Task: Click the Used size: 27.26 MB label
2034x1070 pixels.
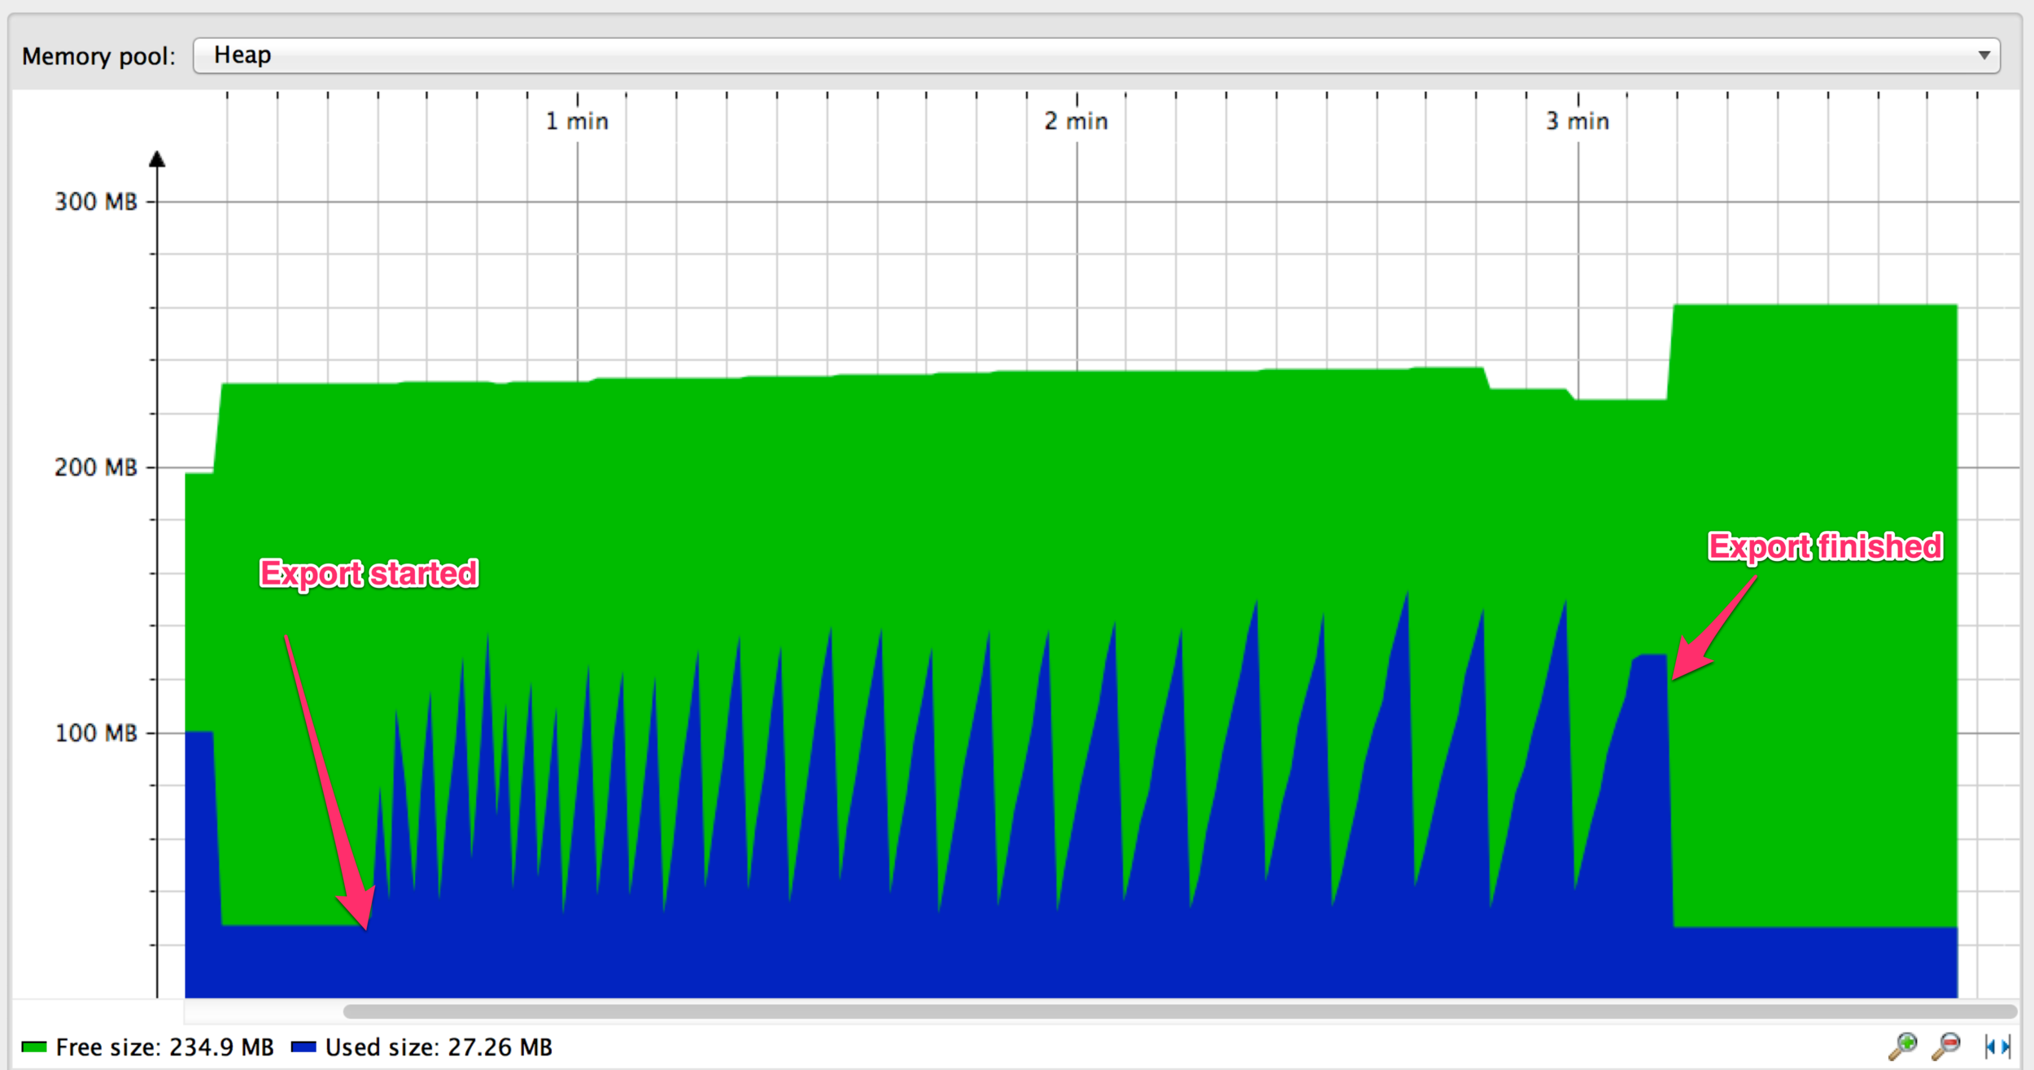Action: [x=439, y=1047]
